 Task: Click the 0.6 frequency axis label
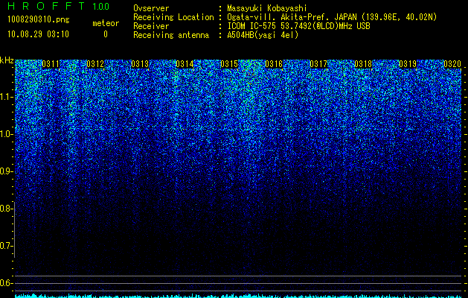coord(6,283)
